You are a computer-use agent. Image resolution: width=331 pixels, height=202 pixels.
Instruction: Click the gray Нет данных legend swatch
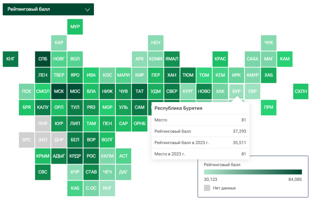pos(207,188)
